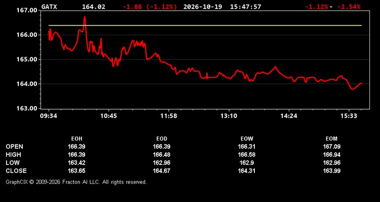The width and height of the screenshot is (380, 202).
Task: Select the EOD OPEN value 166.39
Action: tap(162, 146)
